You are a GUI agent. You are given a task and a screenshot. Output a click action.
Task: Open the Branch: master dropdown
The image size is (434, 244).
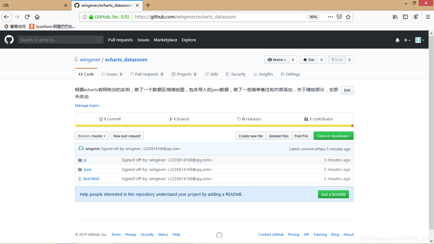92,136
